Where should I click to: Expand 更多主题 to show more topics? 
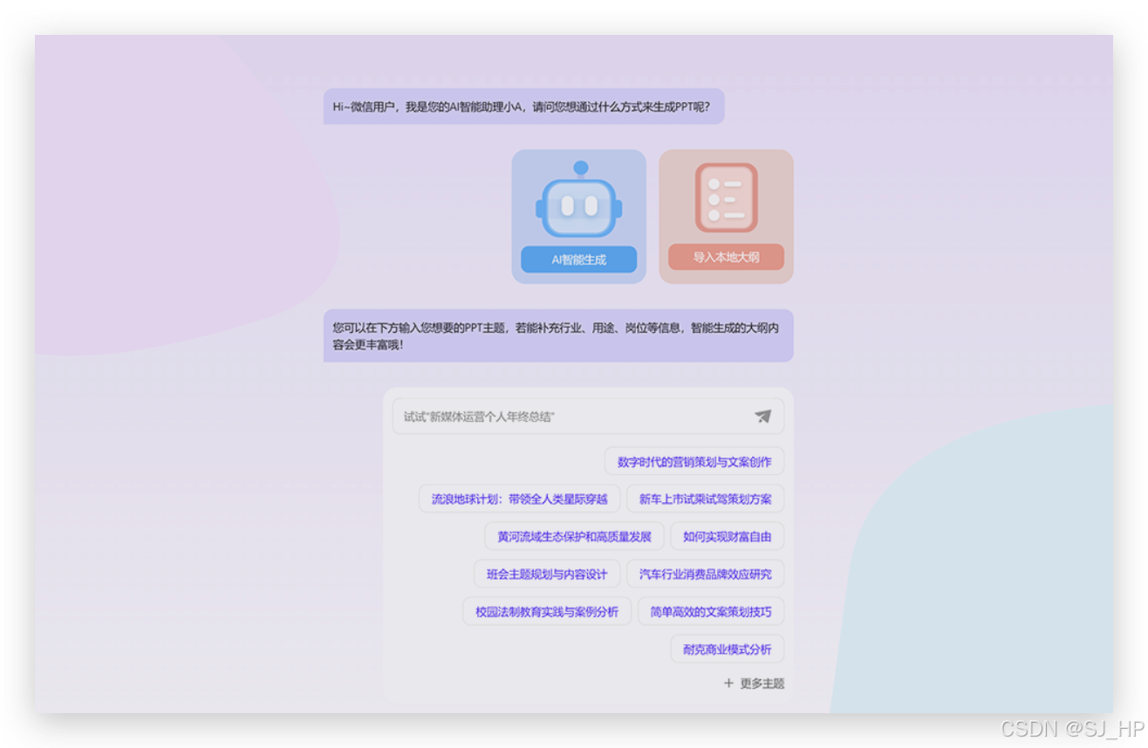point(754,683)
